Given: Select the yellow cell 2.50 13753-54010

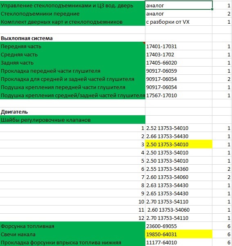Looking at the screenshot, I should tap(178, 144).
